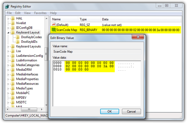Select the HAL folder icon

pyautogui.click(x=13, y=18)
